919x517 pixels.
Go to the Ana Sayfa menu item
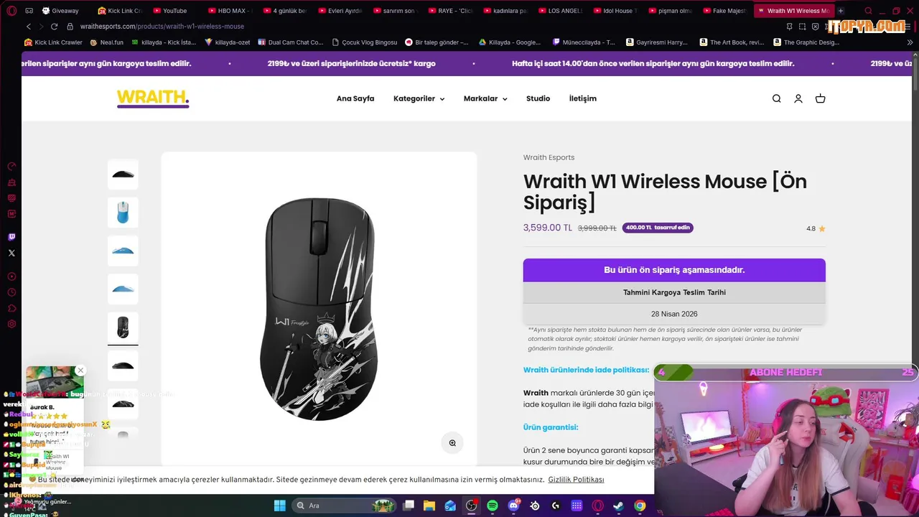(x=355, y=99)
